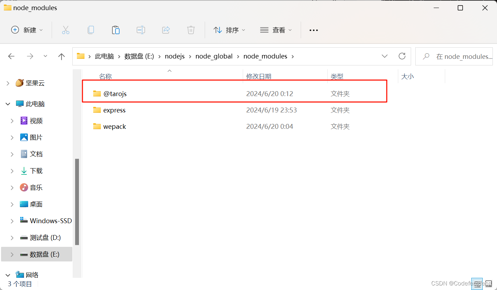Click 此电脑 in the address breadcrumb
This screenshot has height=290, width=497.
(x=104, y=56)
